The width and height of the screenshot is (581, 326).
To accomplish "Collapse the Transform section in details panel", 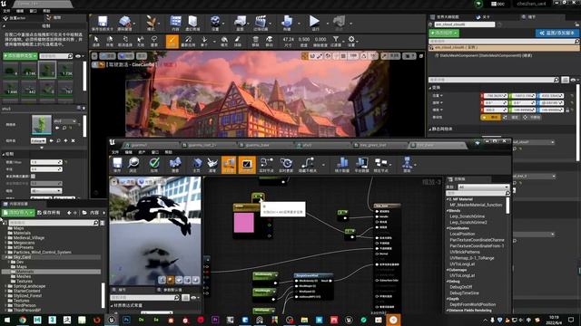I will [430, 88].
